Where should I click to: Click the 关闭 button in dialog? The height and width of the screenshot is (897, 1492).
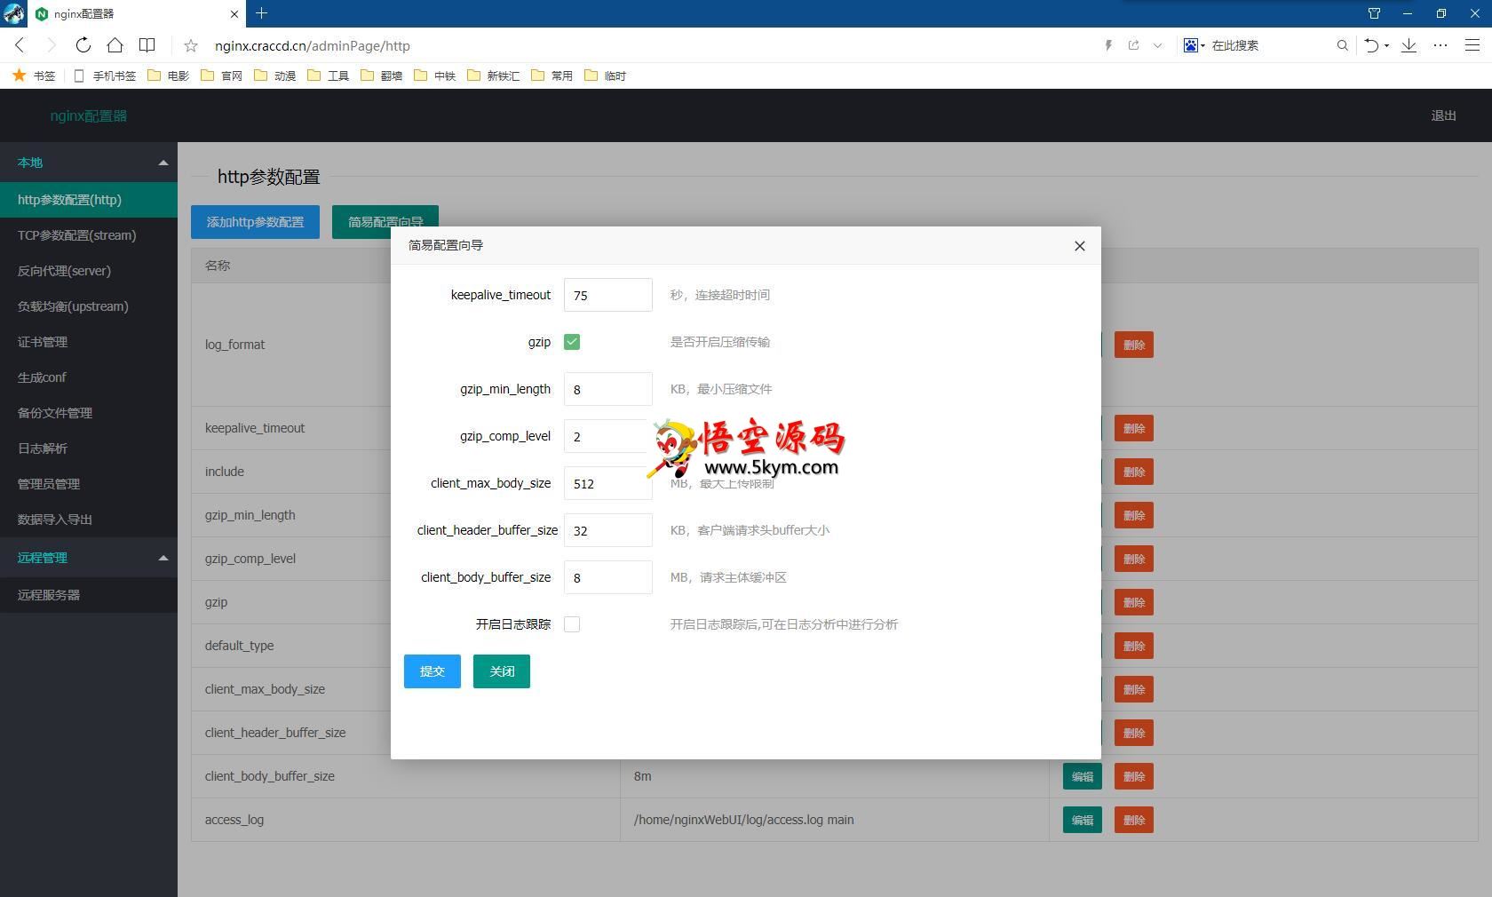[502, 671]
